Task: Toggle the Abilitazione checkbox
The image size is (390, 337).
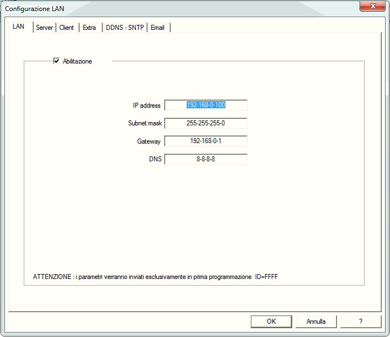Action: [56, 61]
